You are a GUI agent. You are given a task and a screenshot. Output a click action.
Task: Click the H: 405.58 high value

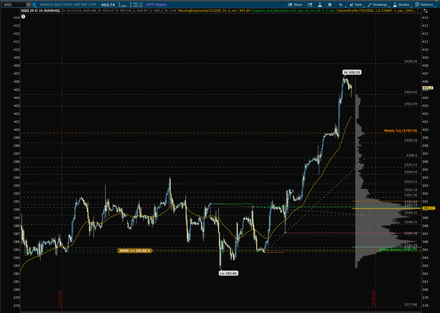pyautogui.click(x=123, y=11)
